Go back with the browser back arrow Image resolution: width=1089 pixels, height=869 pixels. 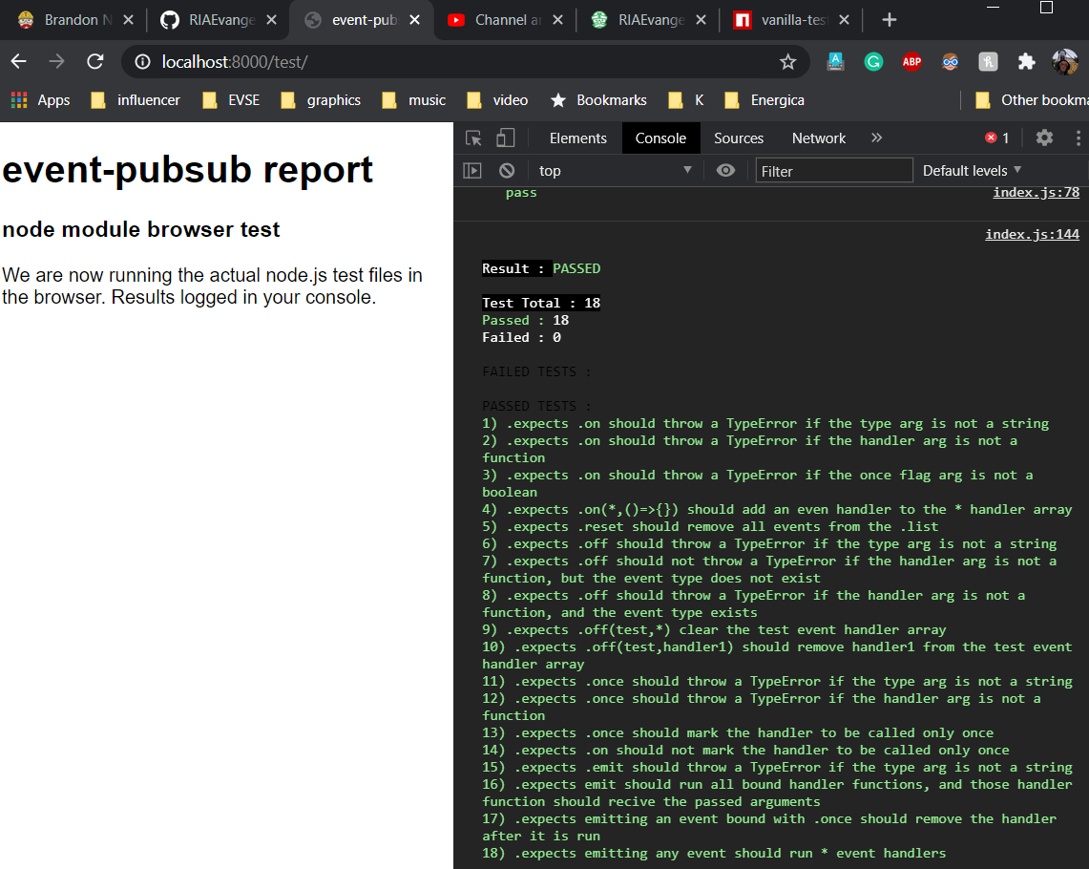tap(19, 62)
